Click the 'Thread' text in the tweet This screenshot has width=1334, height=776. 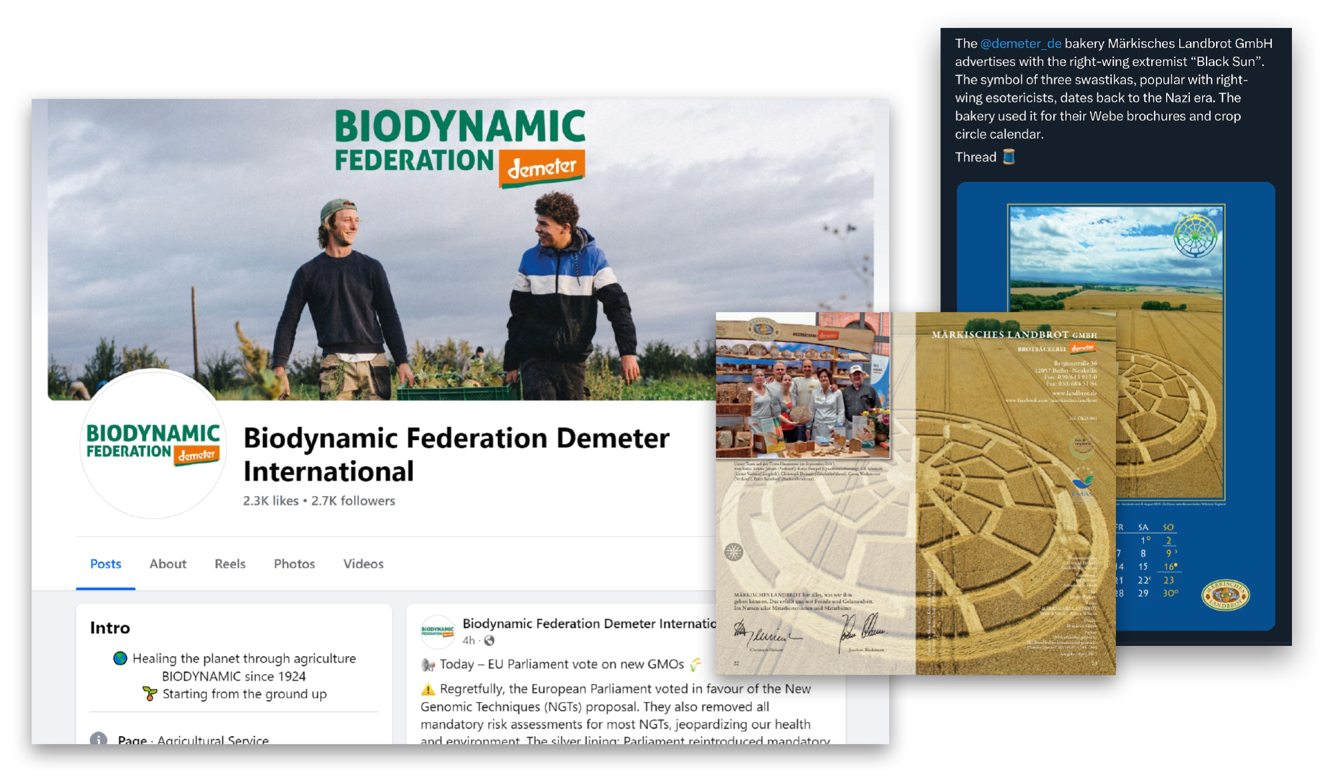[x=975, y=157]
